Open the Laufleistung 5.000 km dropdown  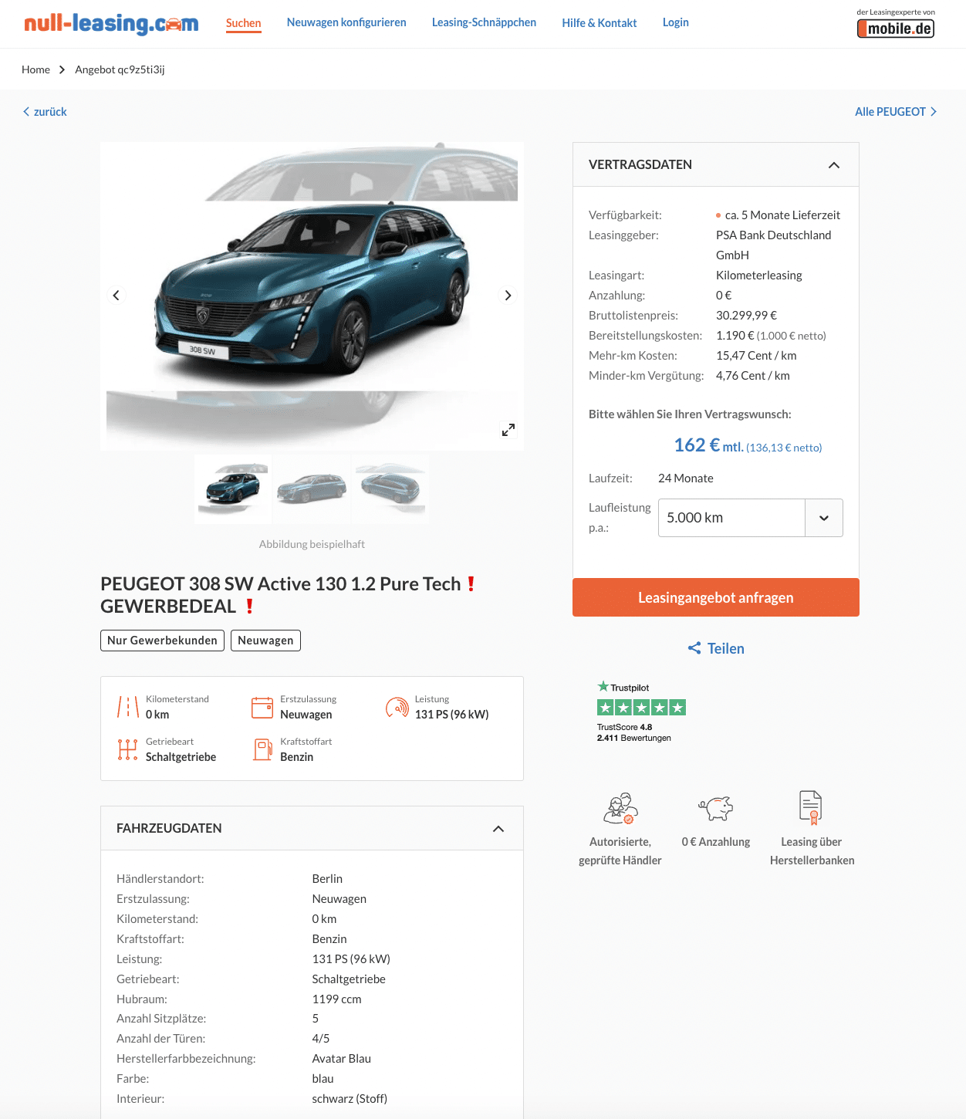point(750,518)
